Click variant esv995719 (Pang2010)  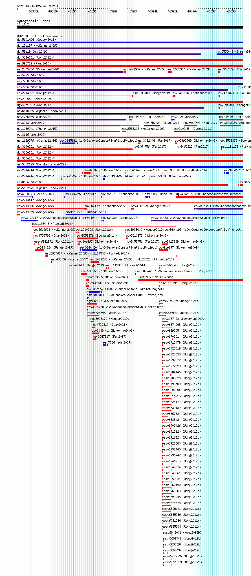coord(34,63)
